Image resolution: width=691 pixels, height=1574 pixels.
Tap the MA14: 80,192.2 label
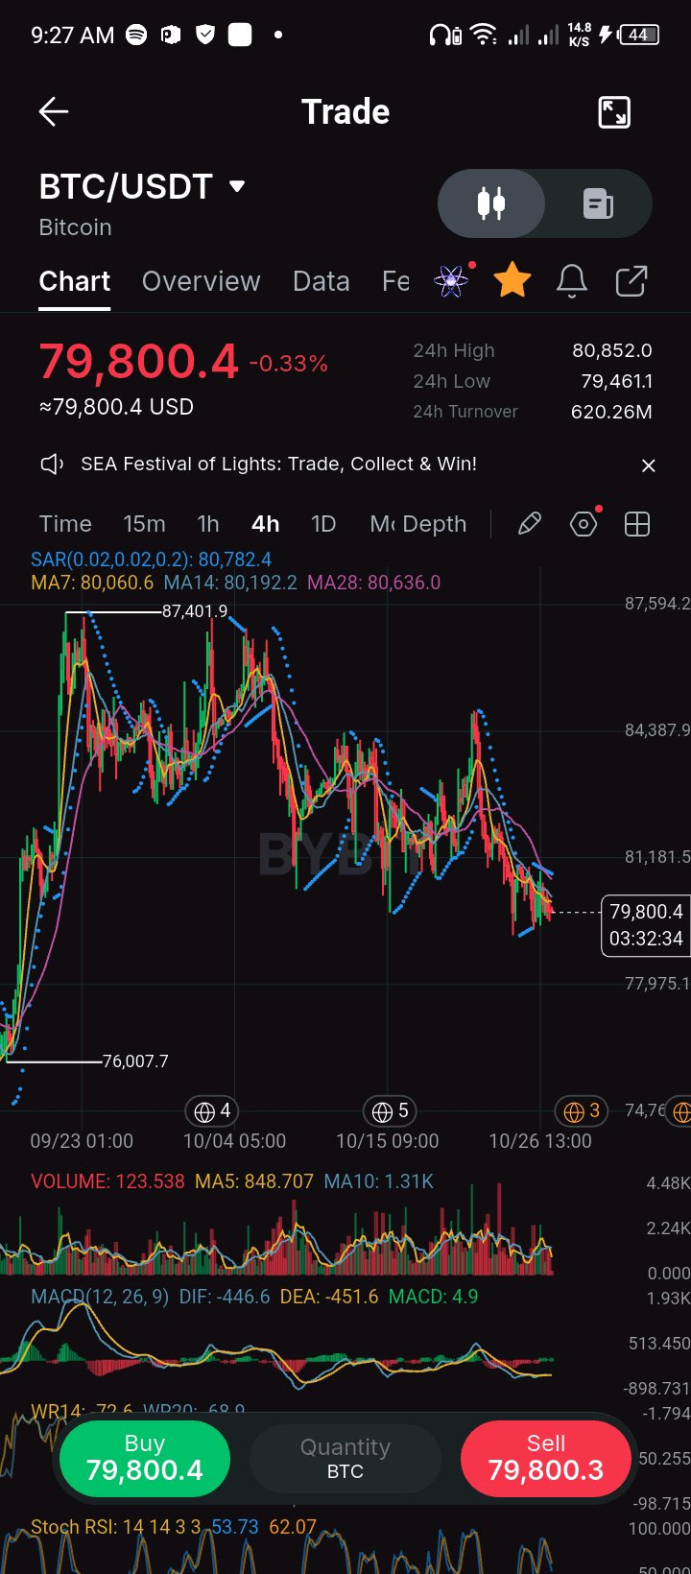[x=230, y=583]
